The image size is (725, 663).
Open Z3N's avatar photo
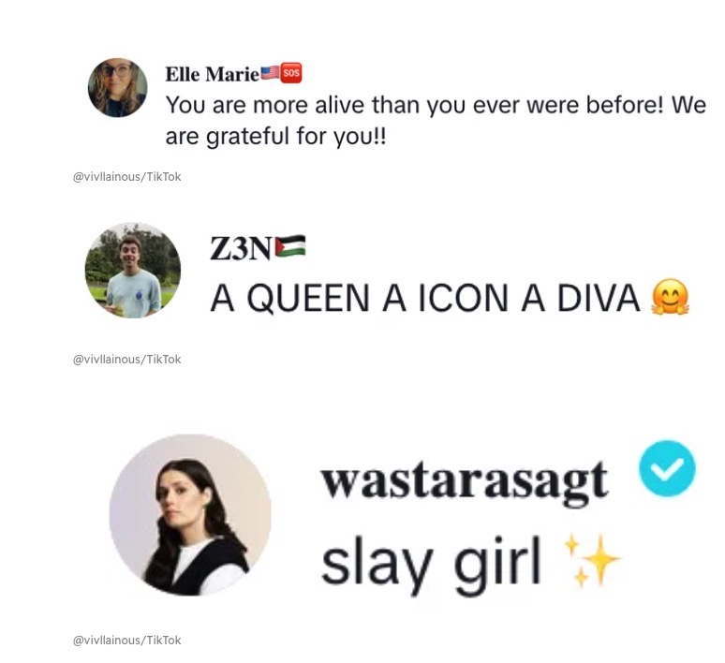(x=133, y=271)
